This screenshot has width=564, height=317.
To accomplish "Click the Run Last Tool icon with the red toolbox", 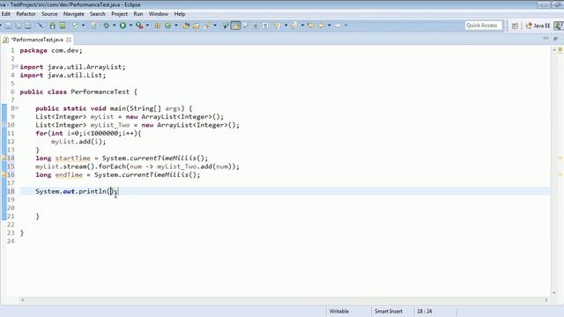I will point(139,26).
